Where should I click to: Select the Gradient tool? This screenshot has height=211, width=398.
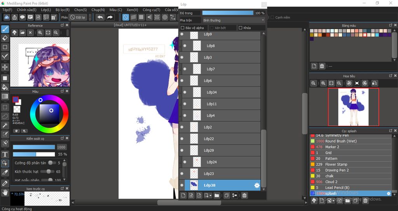(5, 96)
